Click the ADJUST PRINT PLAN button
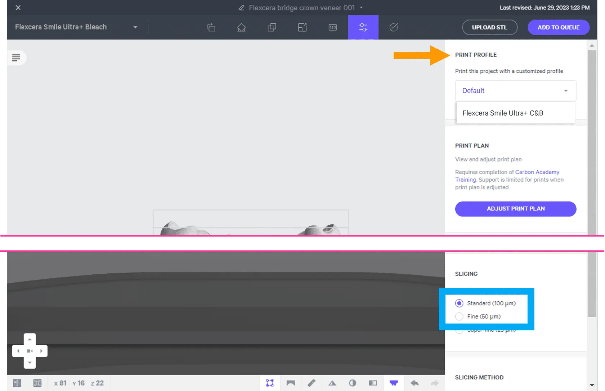 click(x=515, y=209)
